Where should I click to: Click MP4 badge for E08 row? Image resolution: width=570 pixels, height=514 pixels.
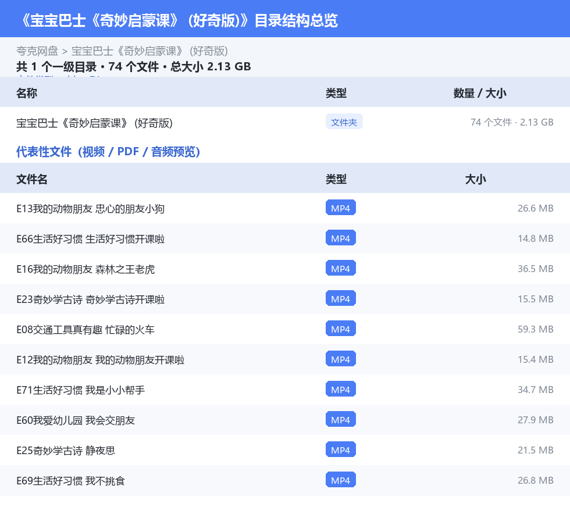(341, 329)
